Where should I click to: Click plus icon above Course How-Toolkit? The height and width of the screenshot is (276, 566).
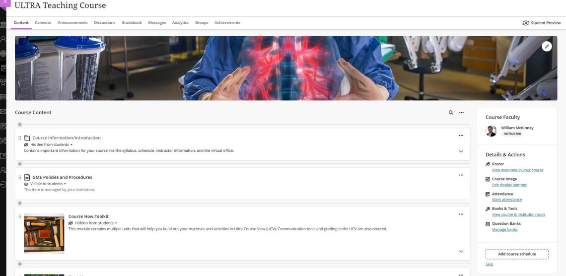pos(20,203)
